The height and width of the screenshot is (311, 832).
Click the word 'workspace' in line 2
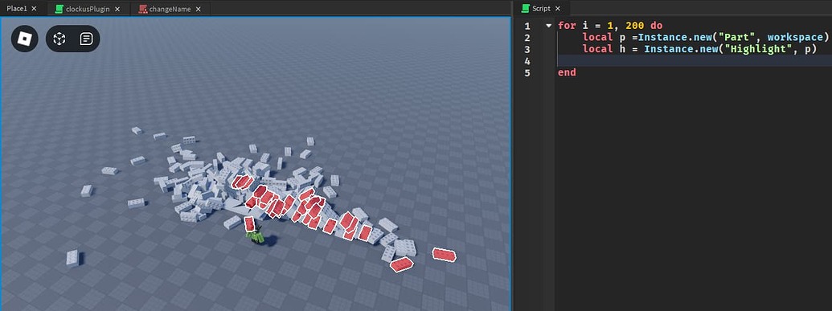coord(795,37)
